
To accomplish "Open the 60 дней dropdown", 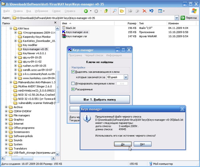I will coord(126,77).
